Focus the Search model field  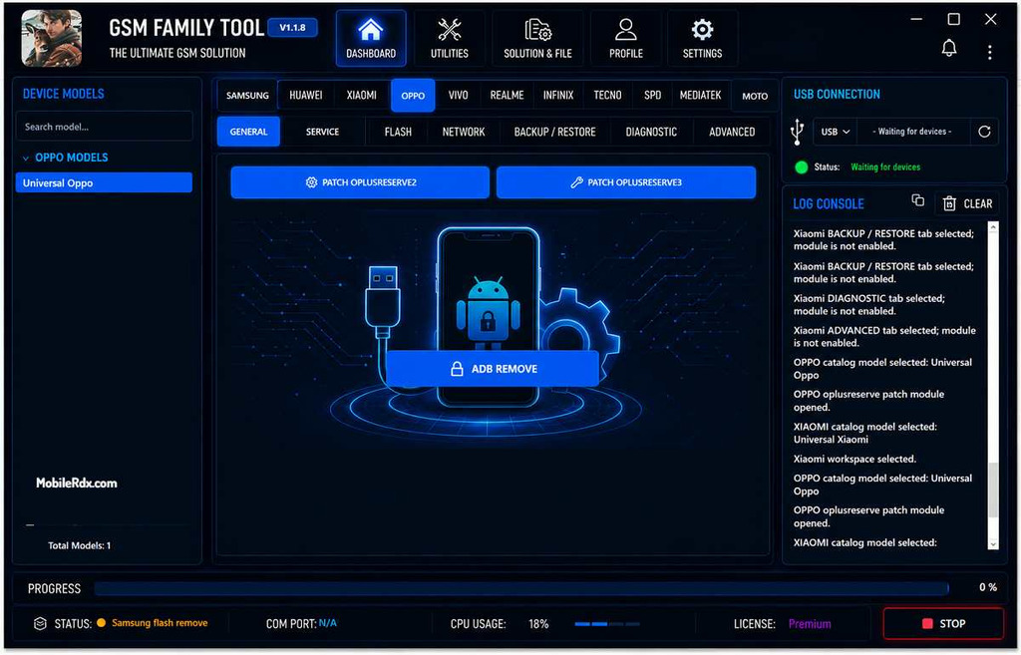click(104, 127)
